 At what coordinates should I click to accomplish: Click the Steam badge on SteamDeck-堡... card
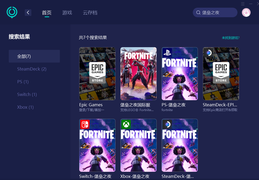tap(167, 124)
